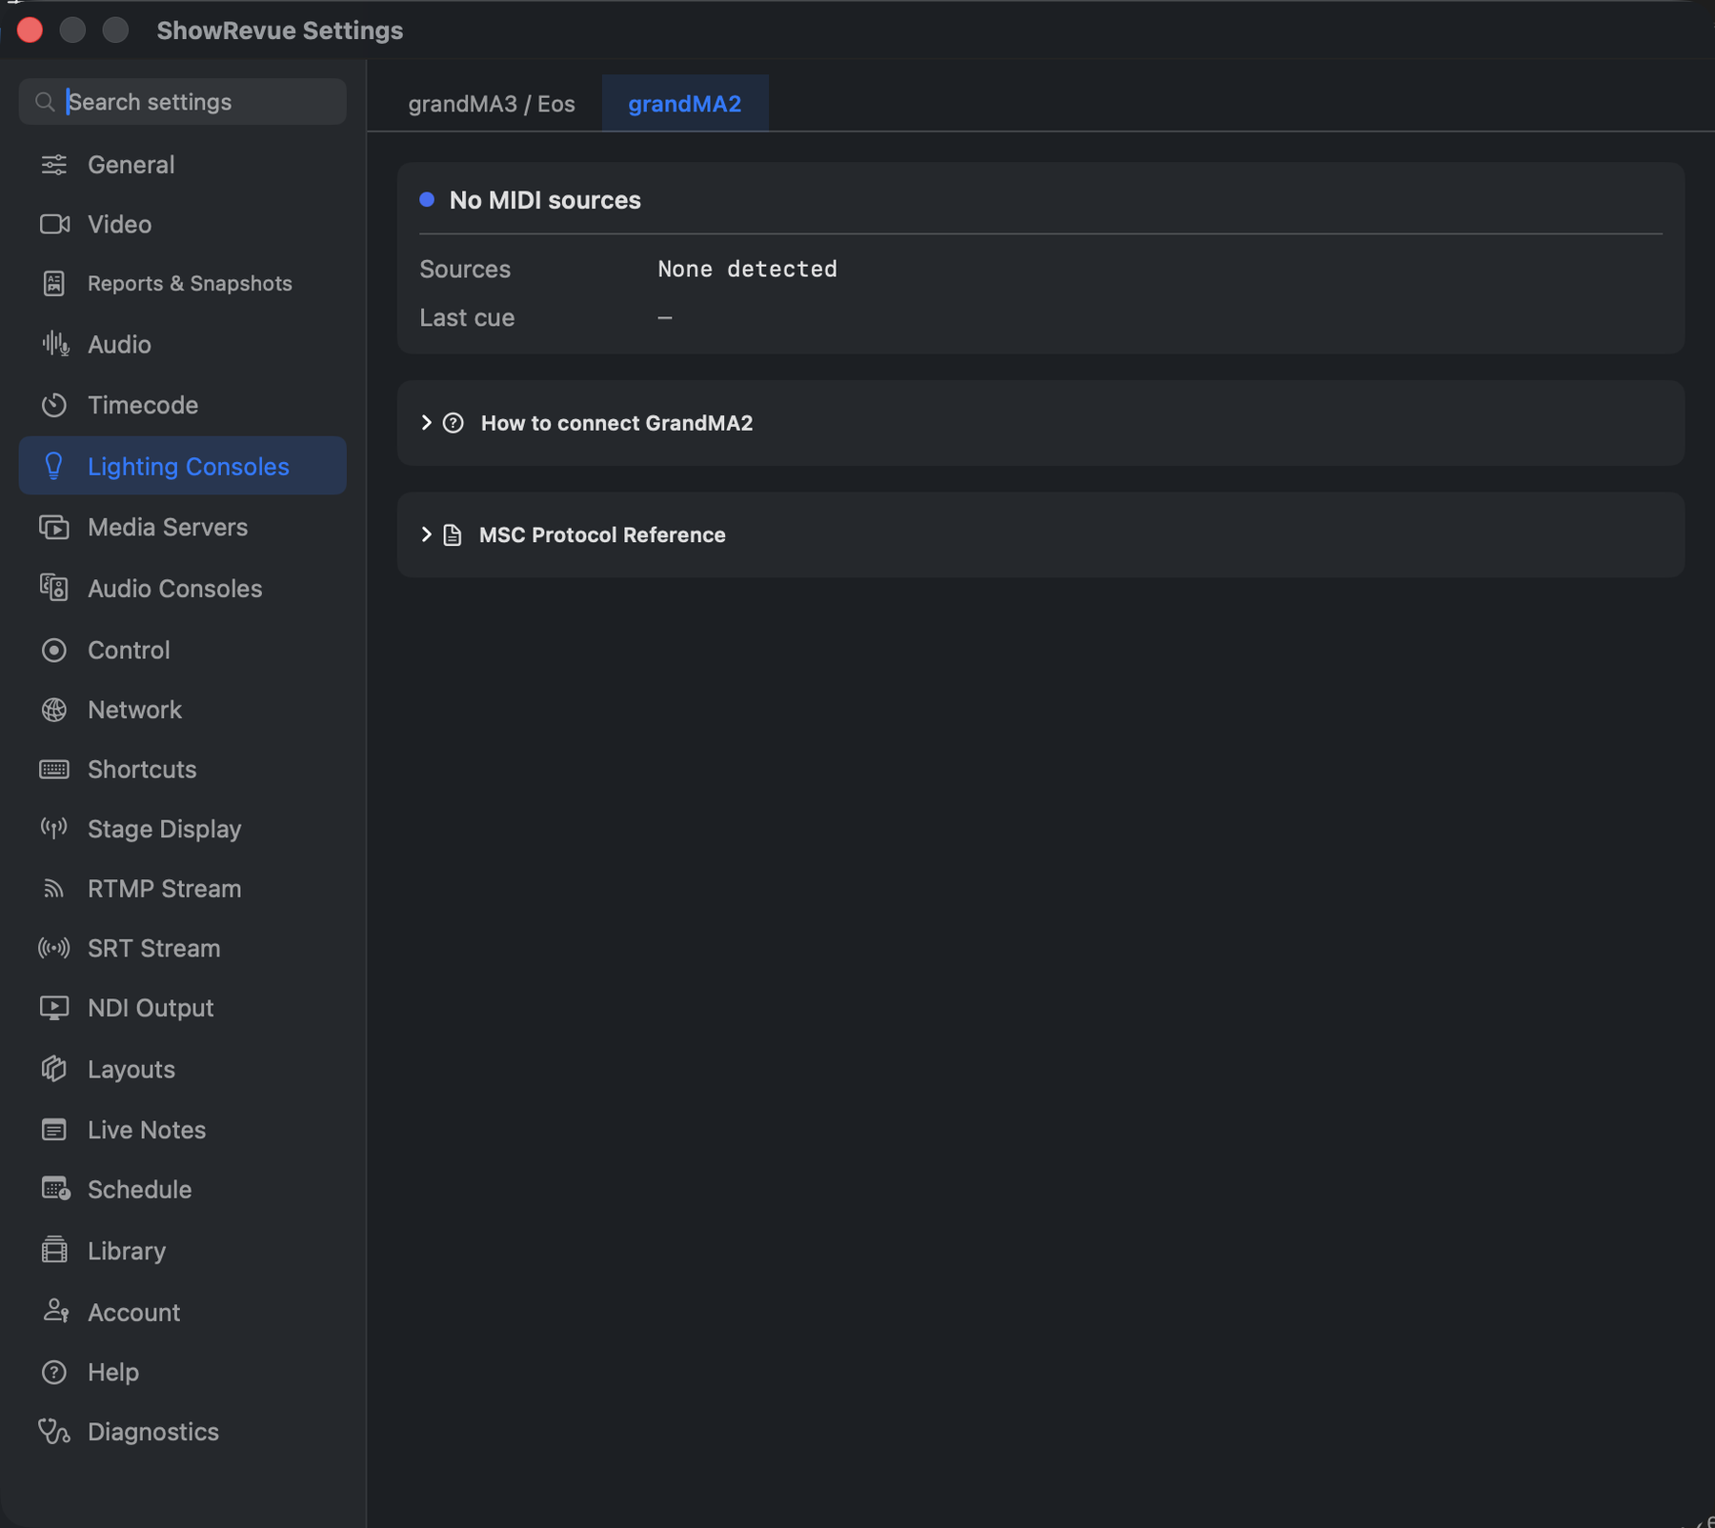Click the Lighting Consoles bulb icon
Screen dimensions: 1715x1528
[54, 466]
